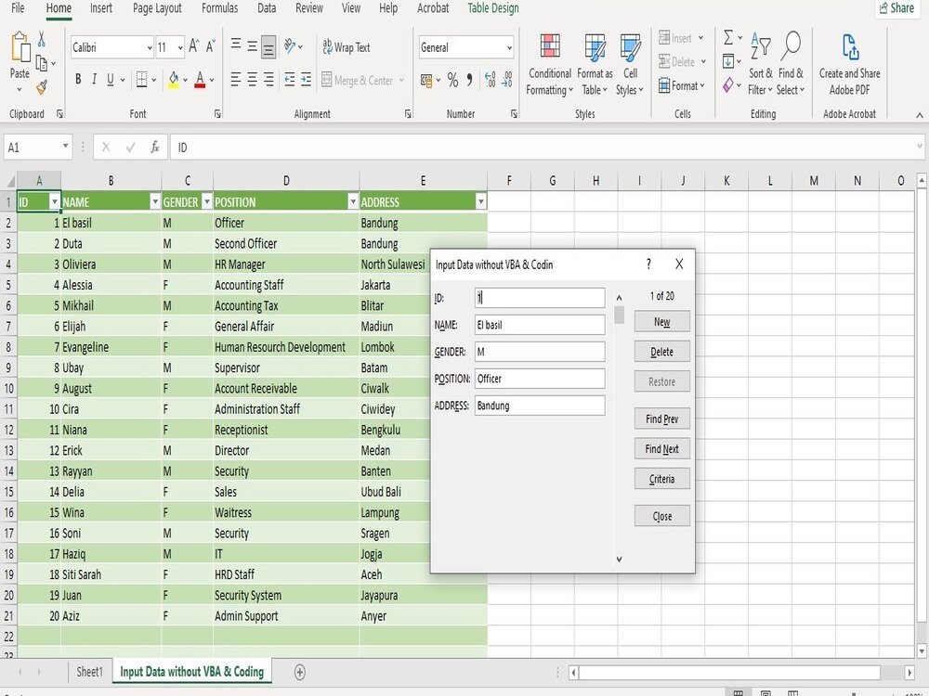Click the AutoSum sigma icon
Image resolution: width=929 pixels, height=696 pixels.
(x=728, y=38)
